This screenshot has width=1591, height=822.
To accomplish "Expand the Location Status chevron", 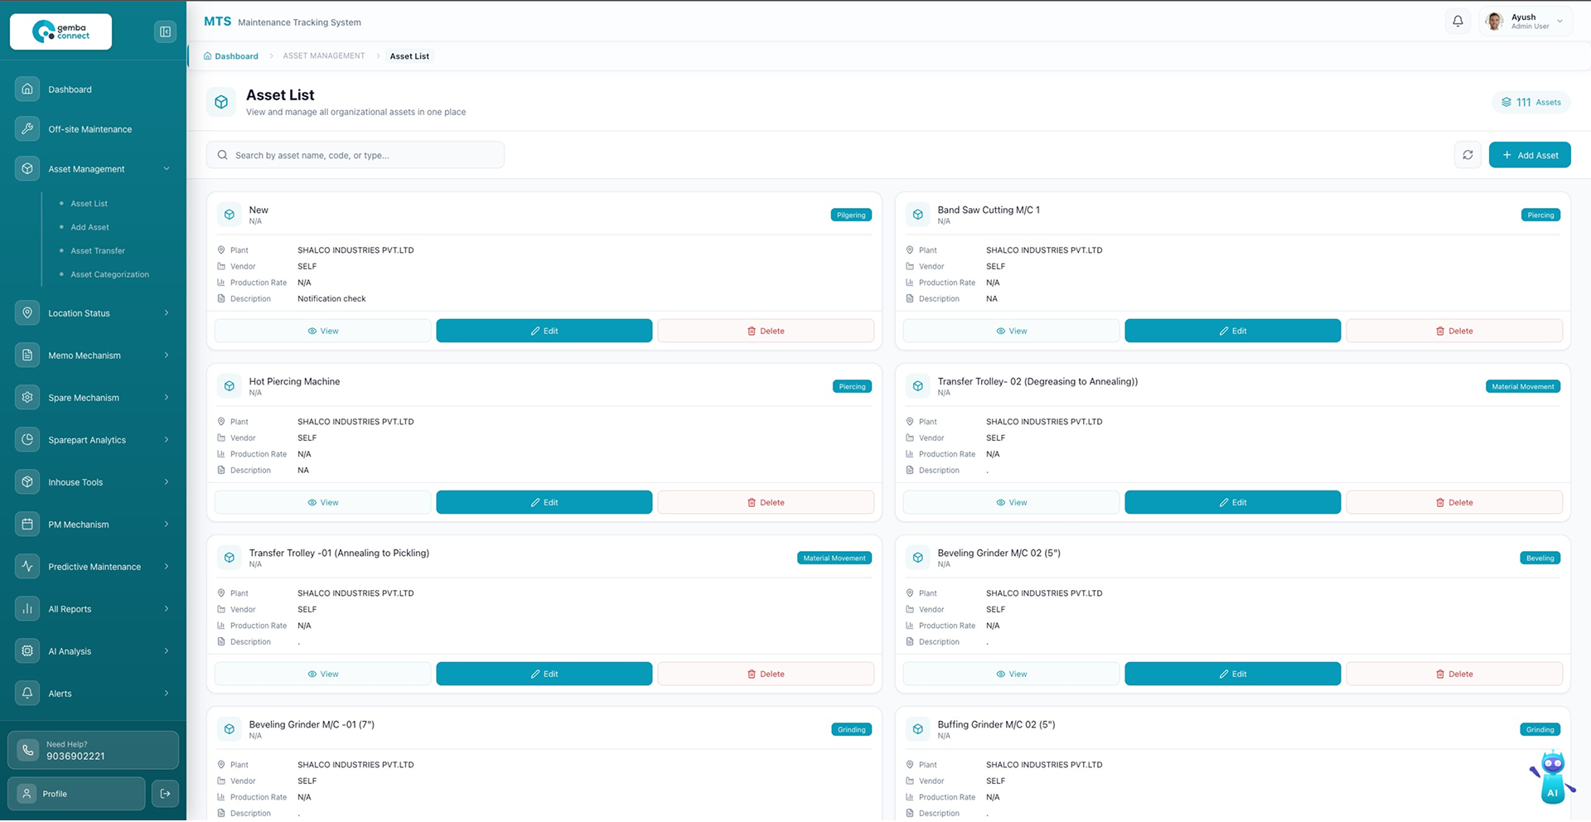I will pos(167,313).
